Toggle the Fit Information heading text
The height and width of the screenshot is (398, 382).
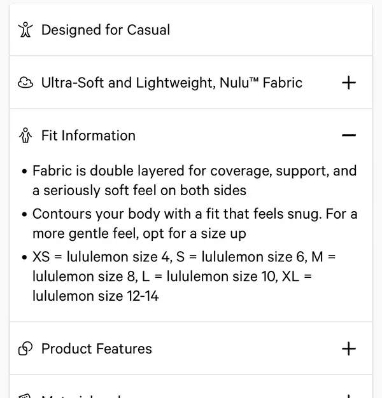pos(88,135)
